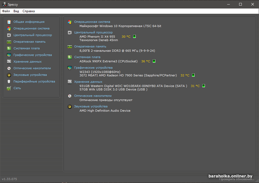Open Центральный процессор heading link in summary
This screenshot has width=259, height=183.
pyautogui.click(x=93, y=32)
